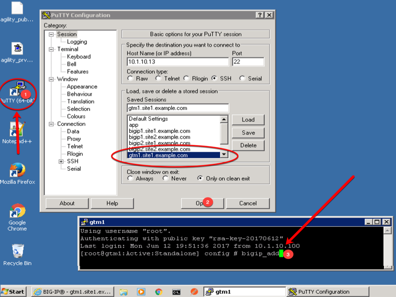
Task: Set close window on exit to Never
Action: 166,178
